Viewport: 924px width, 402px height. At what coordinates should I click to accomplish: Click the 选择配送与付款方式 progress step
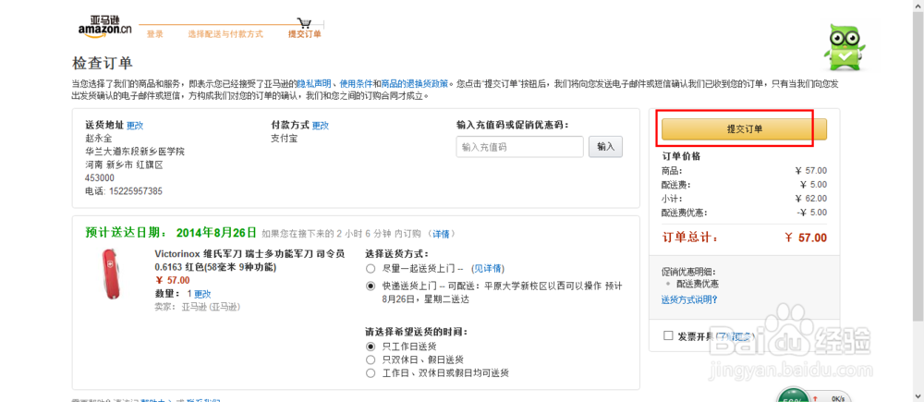click(225, 34)
